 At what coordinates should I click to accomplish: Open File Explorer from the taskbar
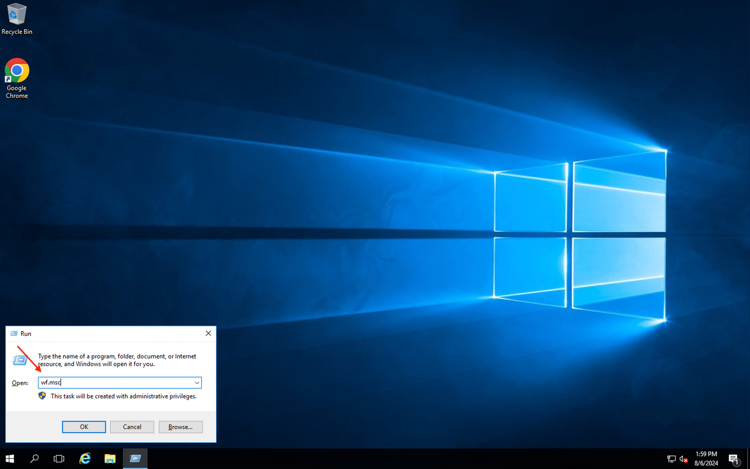tap(110, 459)
